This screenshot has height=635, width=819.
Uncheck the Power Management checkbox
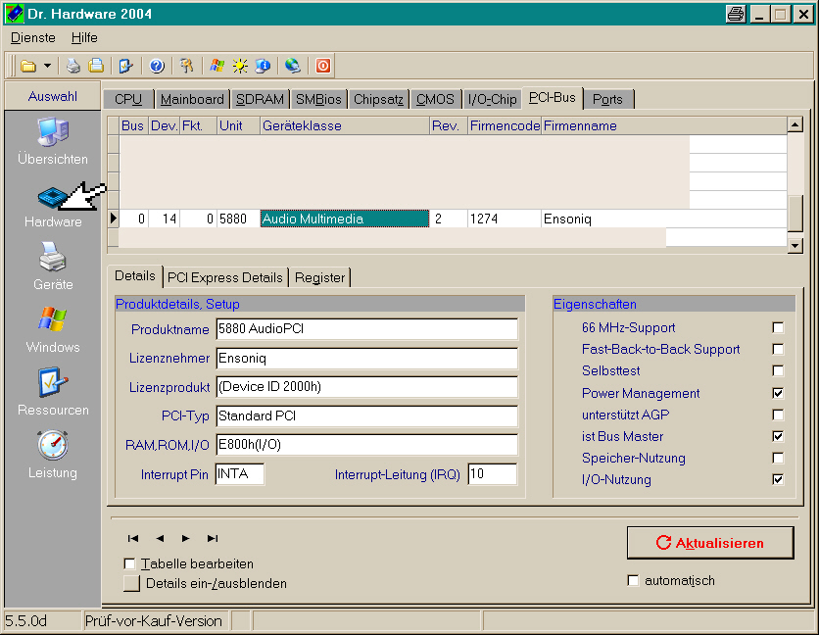click(778, 393)
